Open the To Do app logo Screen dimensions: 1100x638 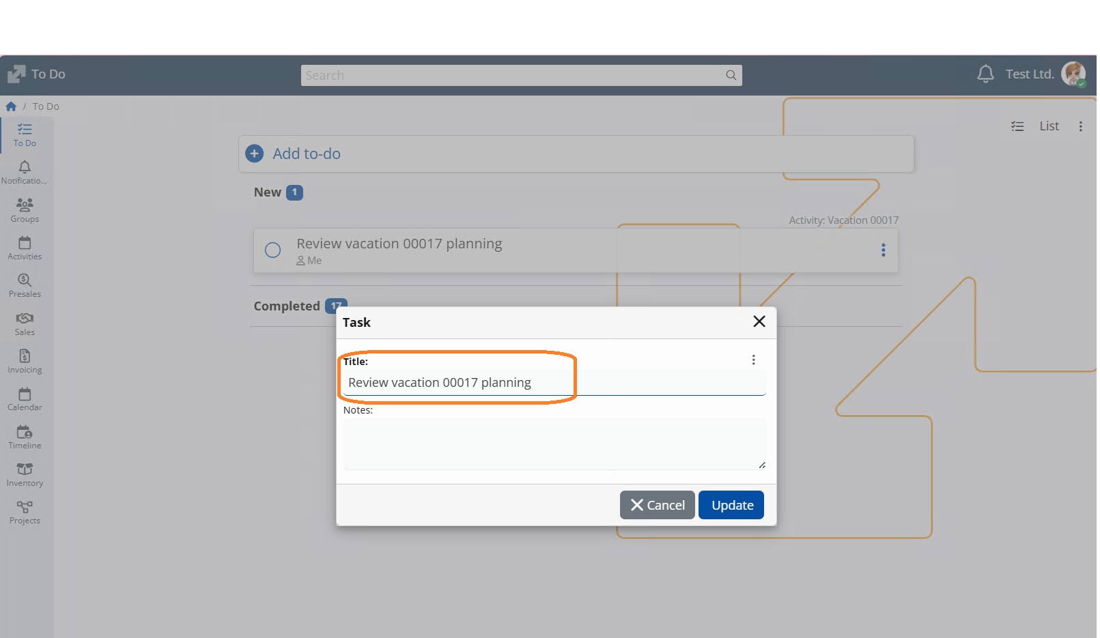coord(16,74)
